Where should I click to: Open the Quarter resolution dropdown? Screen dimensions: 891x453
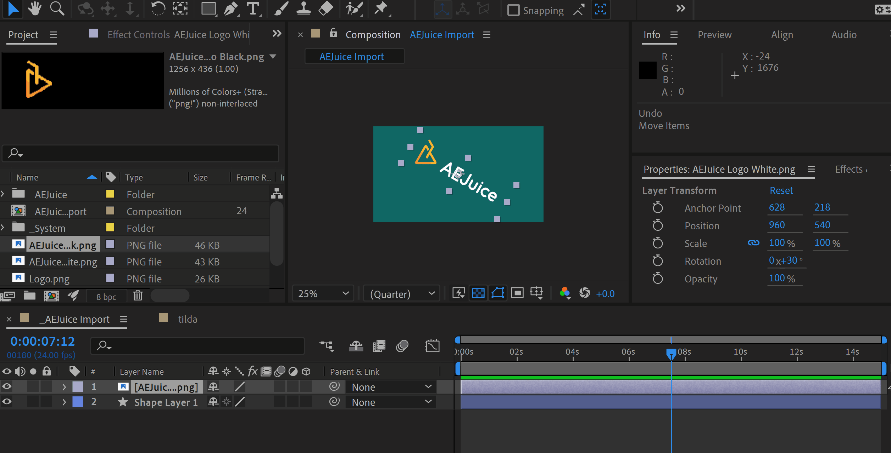coord(402,294)
